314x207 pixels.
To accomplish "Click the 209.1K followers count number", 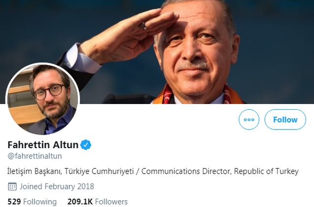I will [80, 202].
